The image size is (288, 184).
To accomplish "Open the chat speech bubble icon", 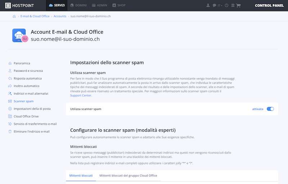I will [214, 5].
